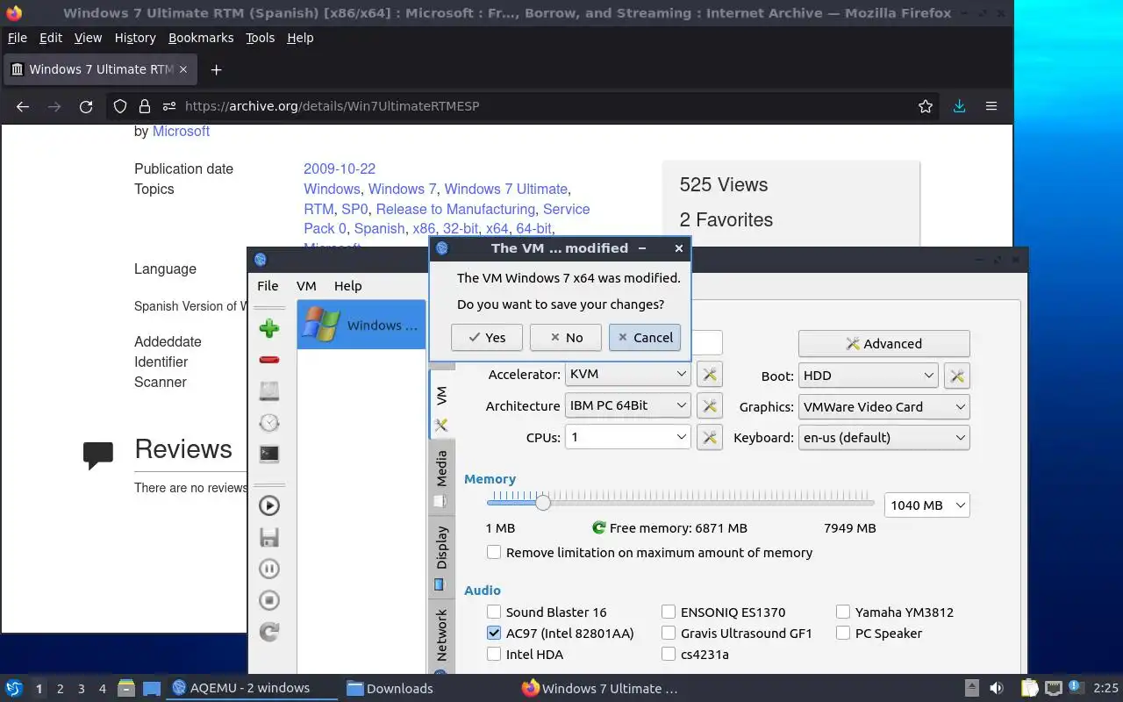Pause the VM with pause icon

click(x=269, y=569)
